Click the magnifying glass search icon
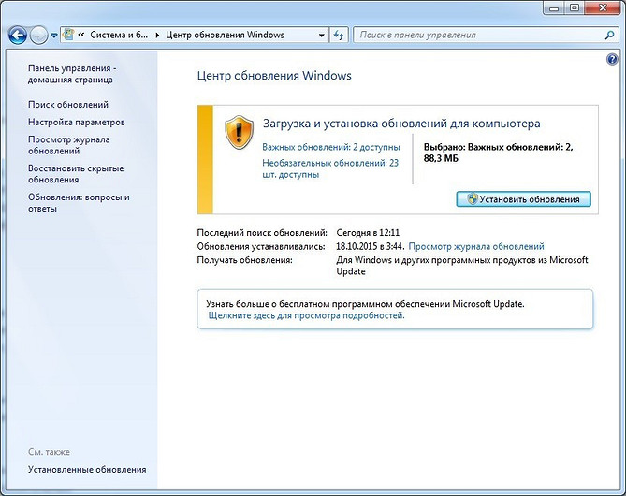The height and width of the screenshot is (496, 626). coord(607,36)
